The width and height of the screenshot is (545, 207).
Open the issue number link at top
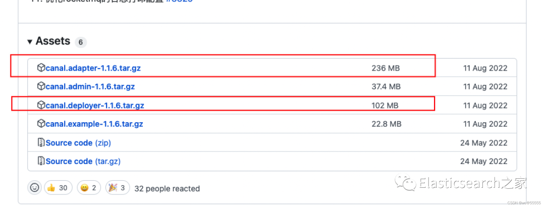tap(181, 1)
